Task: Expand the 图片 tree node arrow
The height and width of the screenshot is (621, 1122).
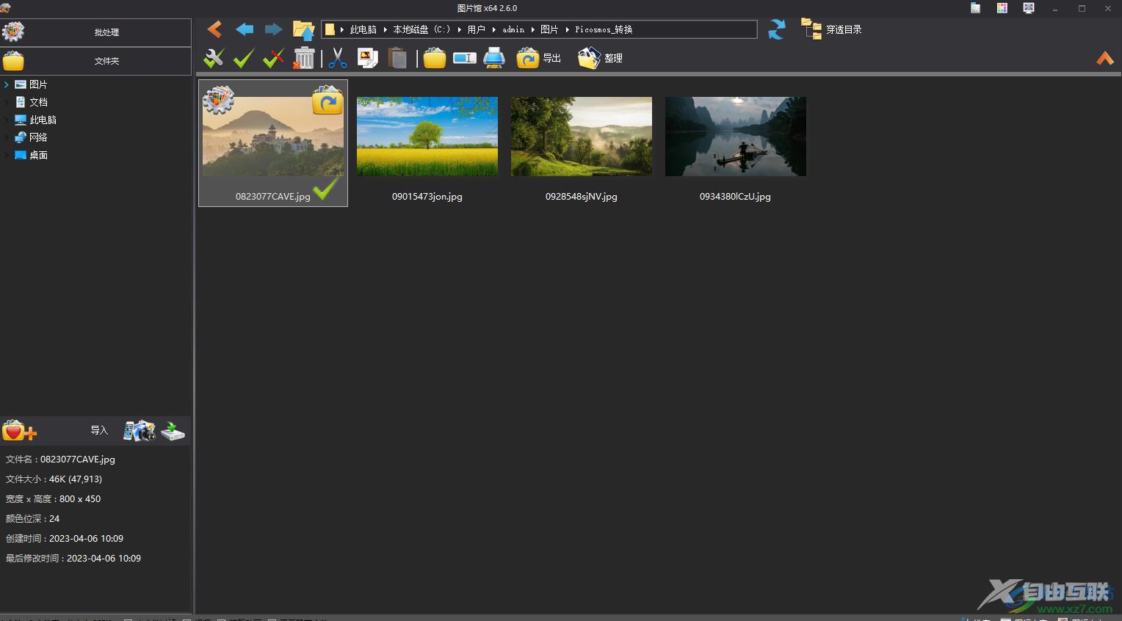Action: tap(7, 84)
